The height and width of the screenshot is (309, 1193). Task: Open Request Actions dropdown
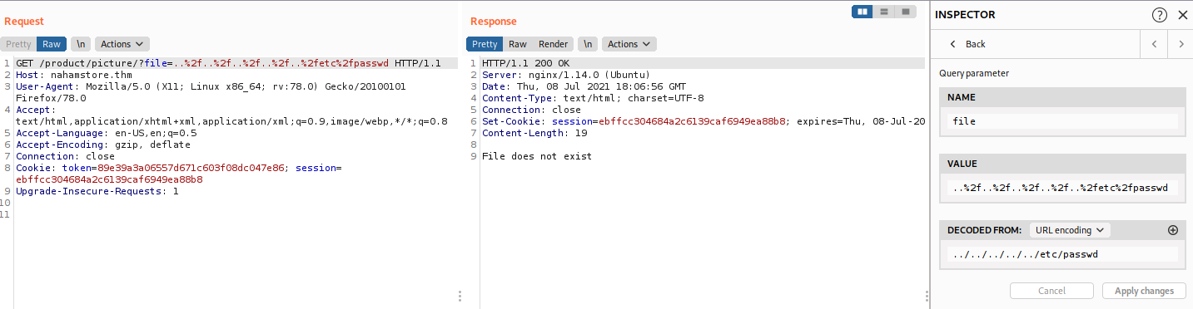122,44
